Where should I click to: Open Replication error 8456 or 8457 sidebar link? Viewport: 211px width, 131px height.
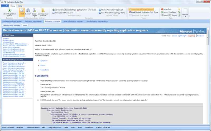pyautogui.click(x=14, y=77)
